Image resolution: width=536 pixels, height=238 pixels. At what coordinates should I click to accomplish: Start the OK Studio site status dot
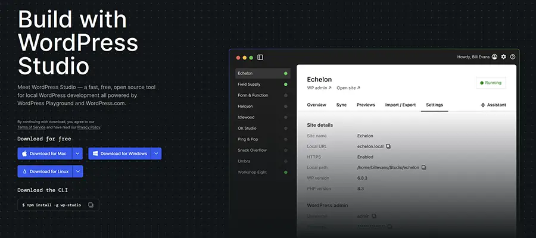tap(286, 129)
